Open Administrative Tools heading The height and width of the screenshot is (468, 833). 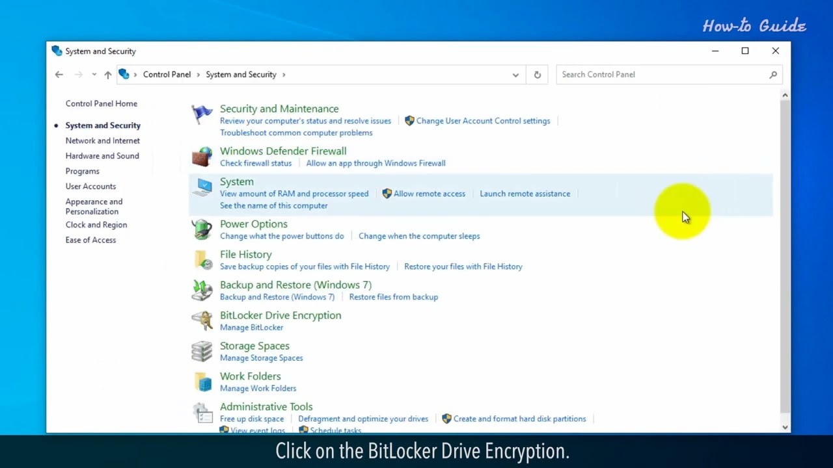(266, 407)
